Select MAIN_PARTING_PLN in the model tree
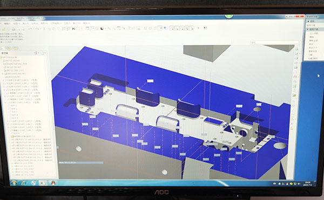The width and height of the screenshot is (324, 200). (x=17, y=64)
